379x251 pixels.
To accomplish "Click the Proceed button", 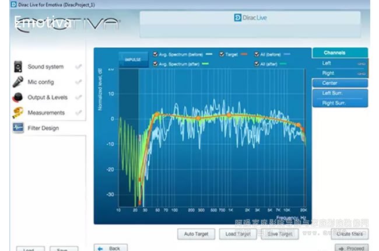I will (350, 248).
